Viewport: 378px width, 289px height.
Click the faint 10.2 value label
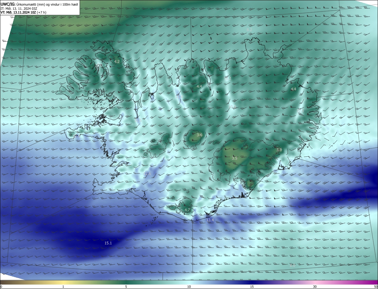[x=228, y=79]
